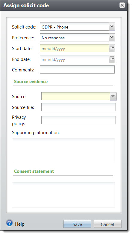Cancel the solicit code dialog

point(107,224)
